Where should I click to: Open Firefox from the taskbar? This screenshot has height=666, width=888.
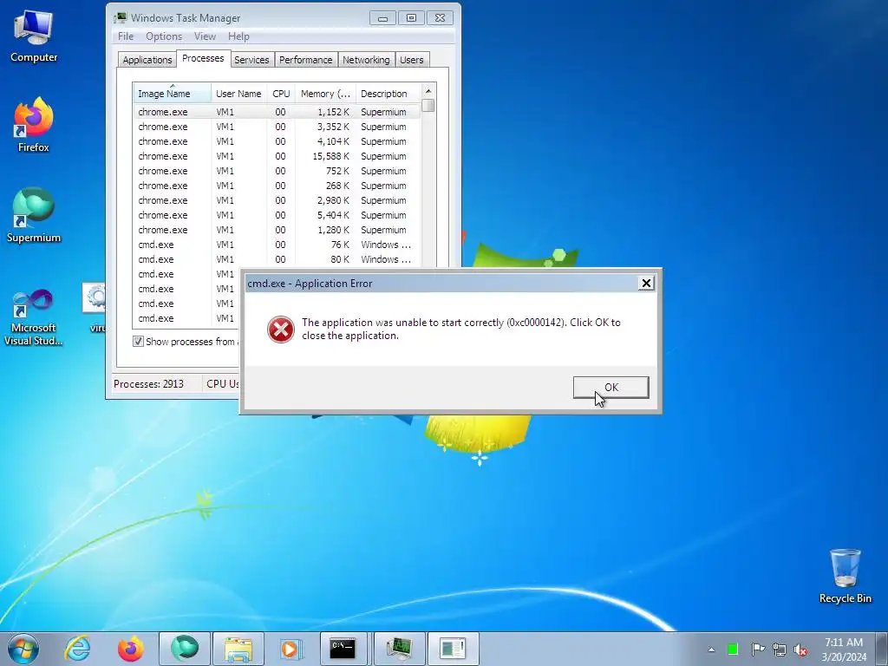(x=130, y=649)
